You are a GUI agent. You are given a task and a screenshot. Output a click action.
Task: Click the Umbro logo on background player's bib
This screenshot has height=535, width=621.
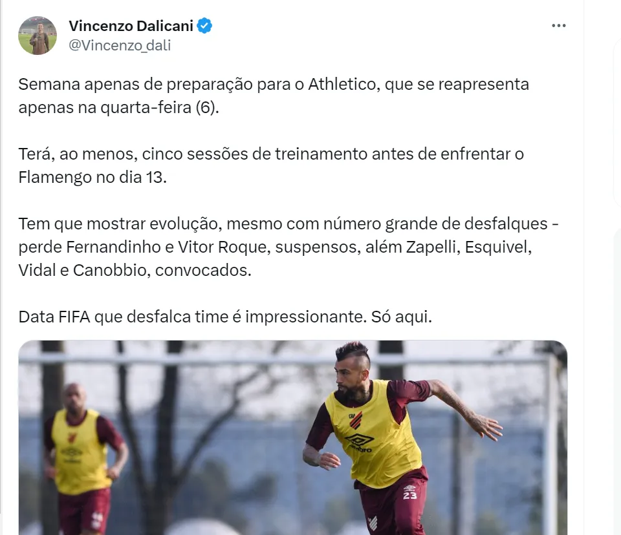[72, 453]
